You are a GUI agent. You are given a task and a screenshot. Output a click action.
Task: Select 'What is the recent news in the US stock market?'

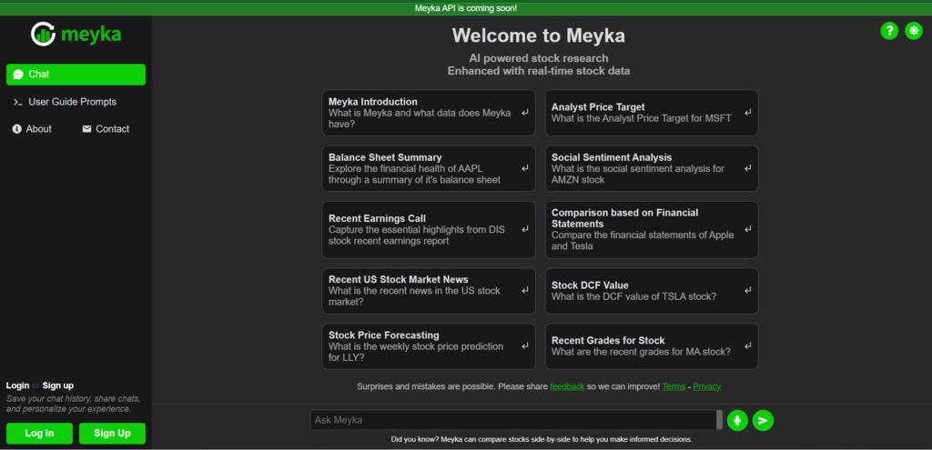pyautogui.click(x=414, y=296)
